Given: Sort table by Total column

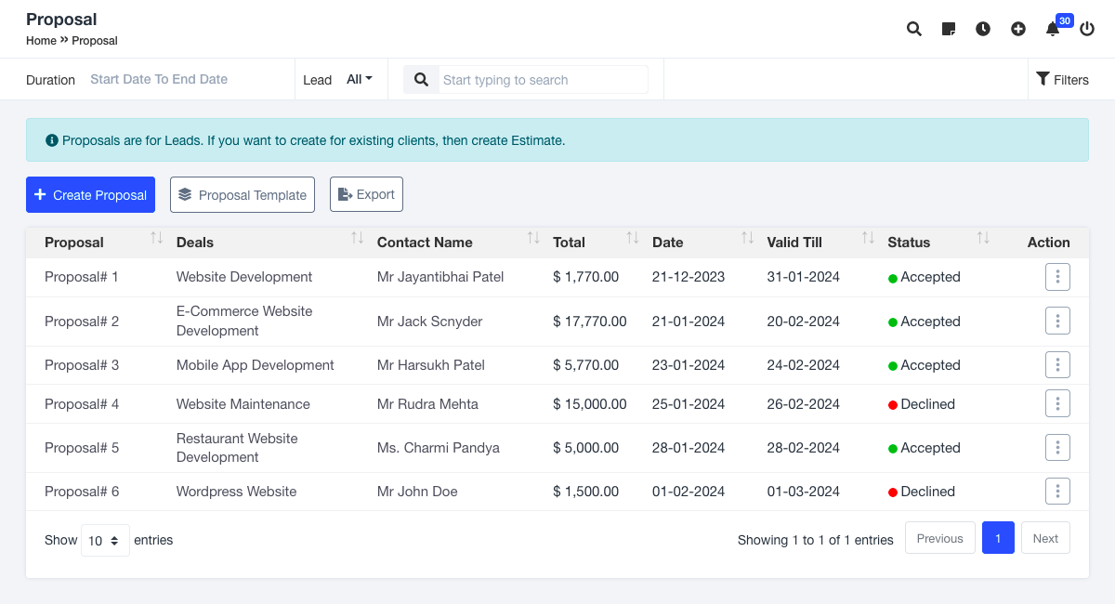Looking at the screenshot, I should [633, 239].
